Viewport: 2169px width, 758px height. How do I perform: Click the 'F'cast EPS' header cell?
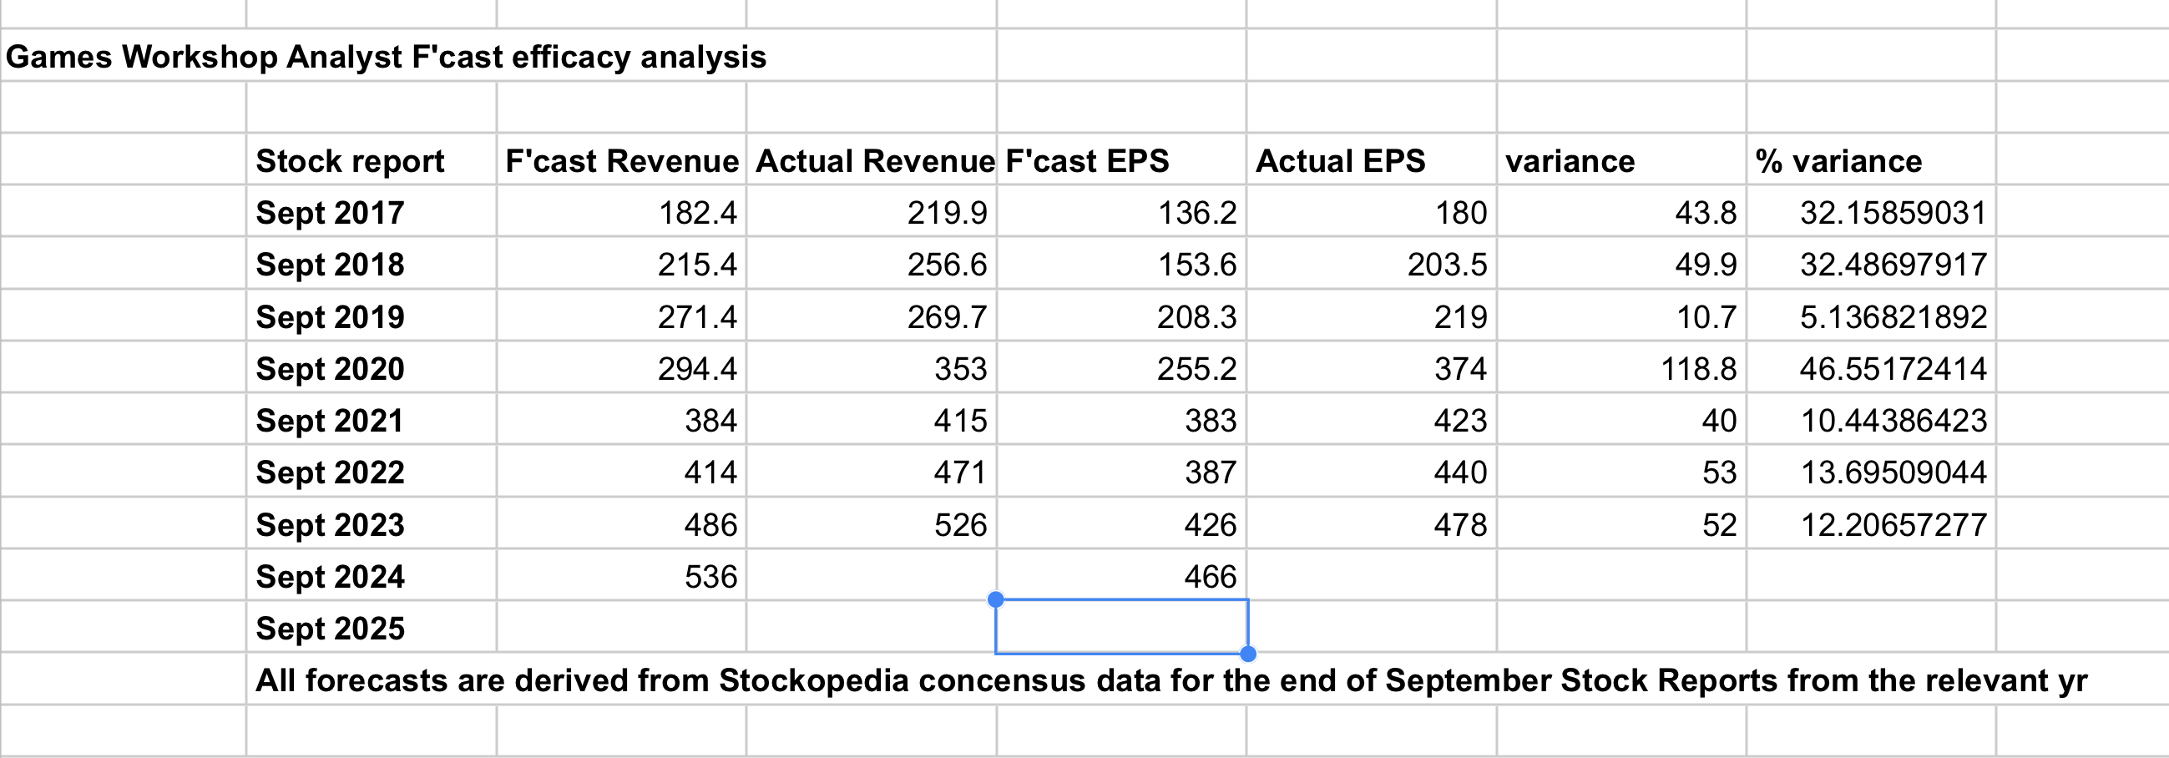point(1121,159)
